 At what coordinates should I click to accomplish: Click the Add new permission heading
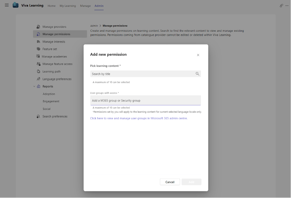click(x=108, y=55)
